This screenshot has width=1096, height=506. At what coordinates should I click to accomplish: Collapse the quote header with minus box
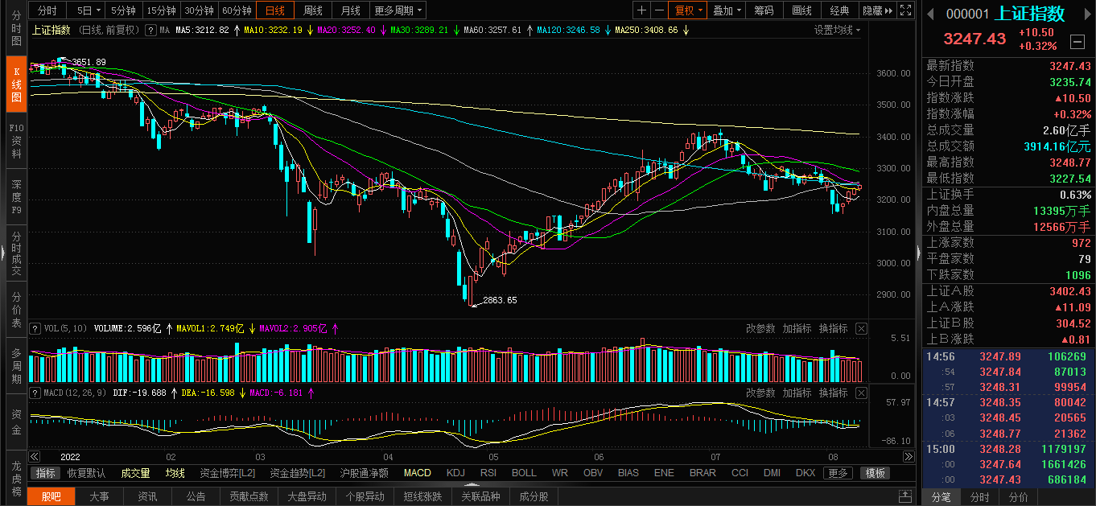point(1077,41)
